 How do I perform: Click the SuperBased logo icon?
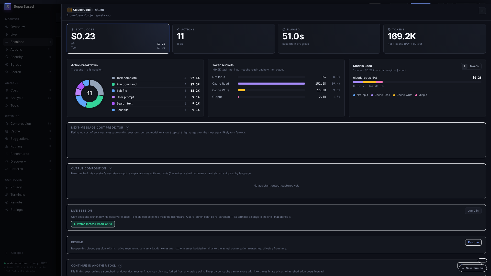click(8, 7)
